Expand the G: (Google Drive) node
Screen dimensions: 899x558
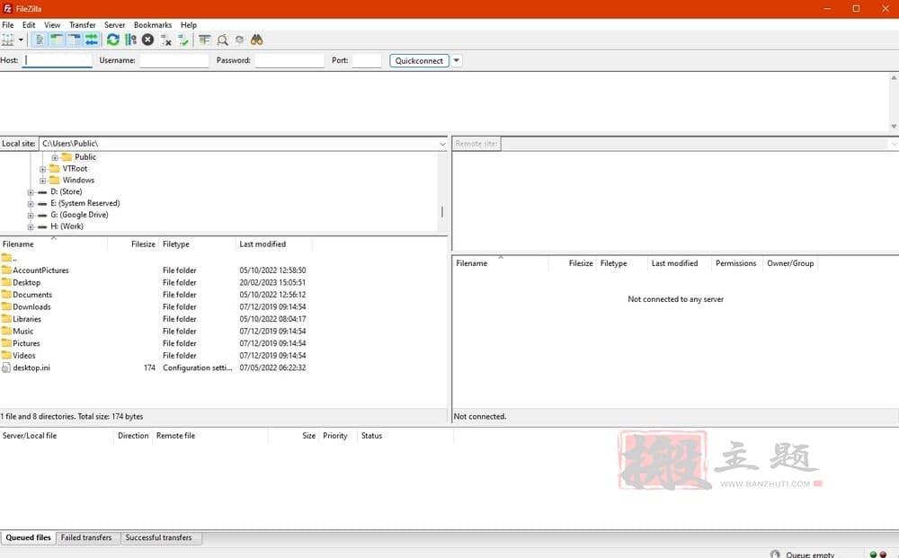[31, 215]
